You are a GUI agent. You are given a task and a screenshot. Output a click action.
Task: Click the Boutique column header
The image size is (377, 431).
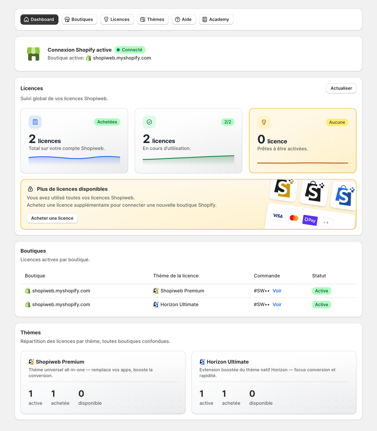tap(35, 276)
